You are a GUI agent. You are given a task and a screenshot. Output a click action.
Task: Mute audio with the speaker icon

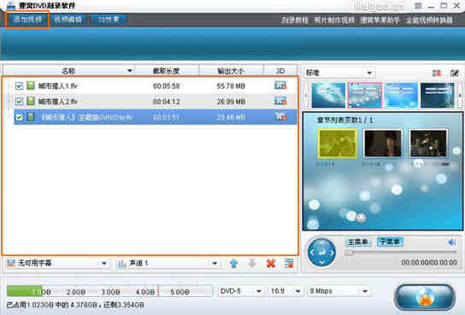point(451,242)
